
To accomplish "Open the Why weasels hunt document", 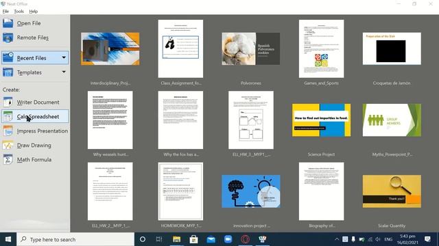I will click(x=110, y=120).
